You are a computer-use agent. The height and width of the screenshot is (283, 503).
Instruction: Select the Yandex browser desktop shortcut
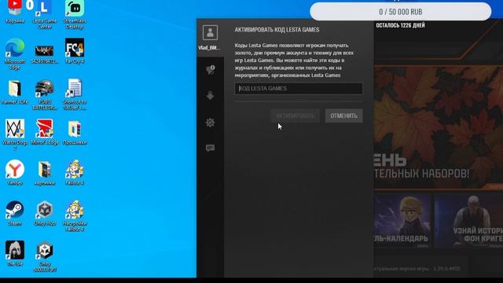15,173
